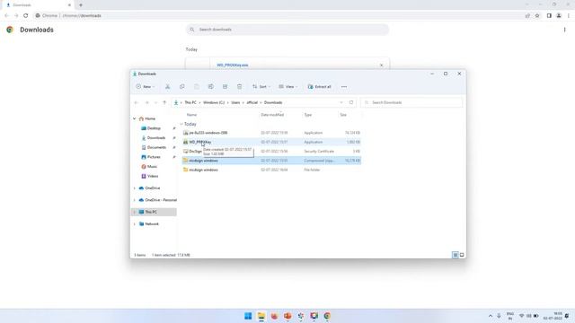Viewport: 575px width, 323px height.
Task: Open Chrome profile avatar icon
Action: 559,16
